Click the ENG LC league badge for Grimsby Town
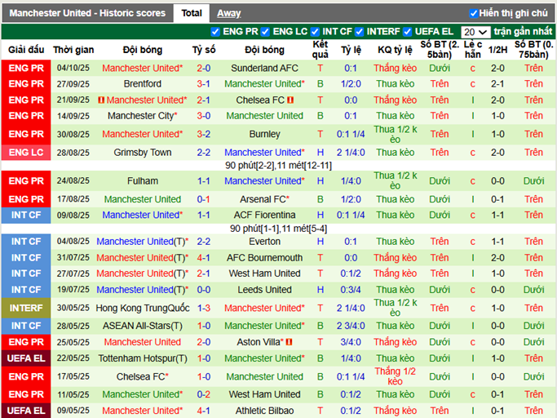The height and width of the screenshot is (418, 557). [26, 153]
